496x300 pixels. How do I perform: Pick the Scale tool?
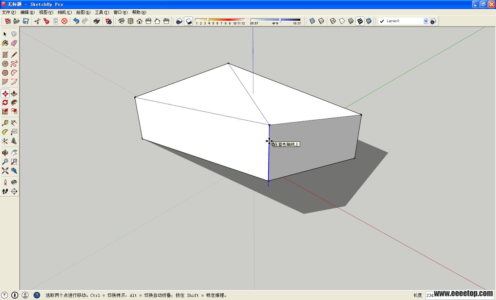5,111
